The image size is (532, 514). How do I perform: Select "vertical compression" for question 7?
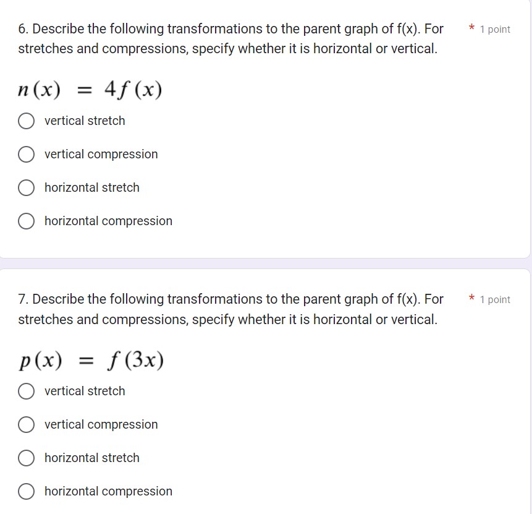(x=26, y=425)
